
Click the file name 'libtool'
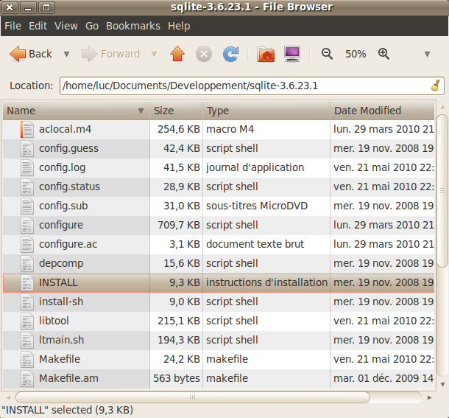pyautogui.click(x=54, y=321)
